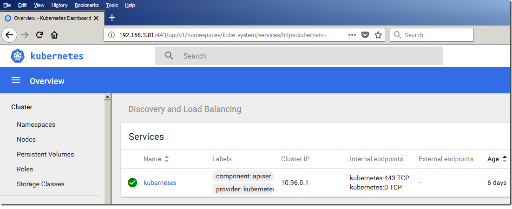Open the Help menu

(x=130, y=5)
